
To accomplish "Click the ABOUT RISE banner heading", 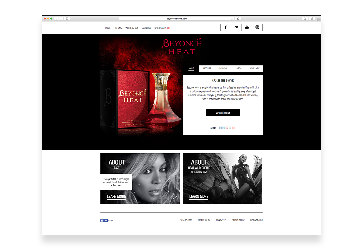I will pyautogui.click(x=116, y=164).
